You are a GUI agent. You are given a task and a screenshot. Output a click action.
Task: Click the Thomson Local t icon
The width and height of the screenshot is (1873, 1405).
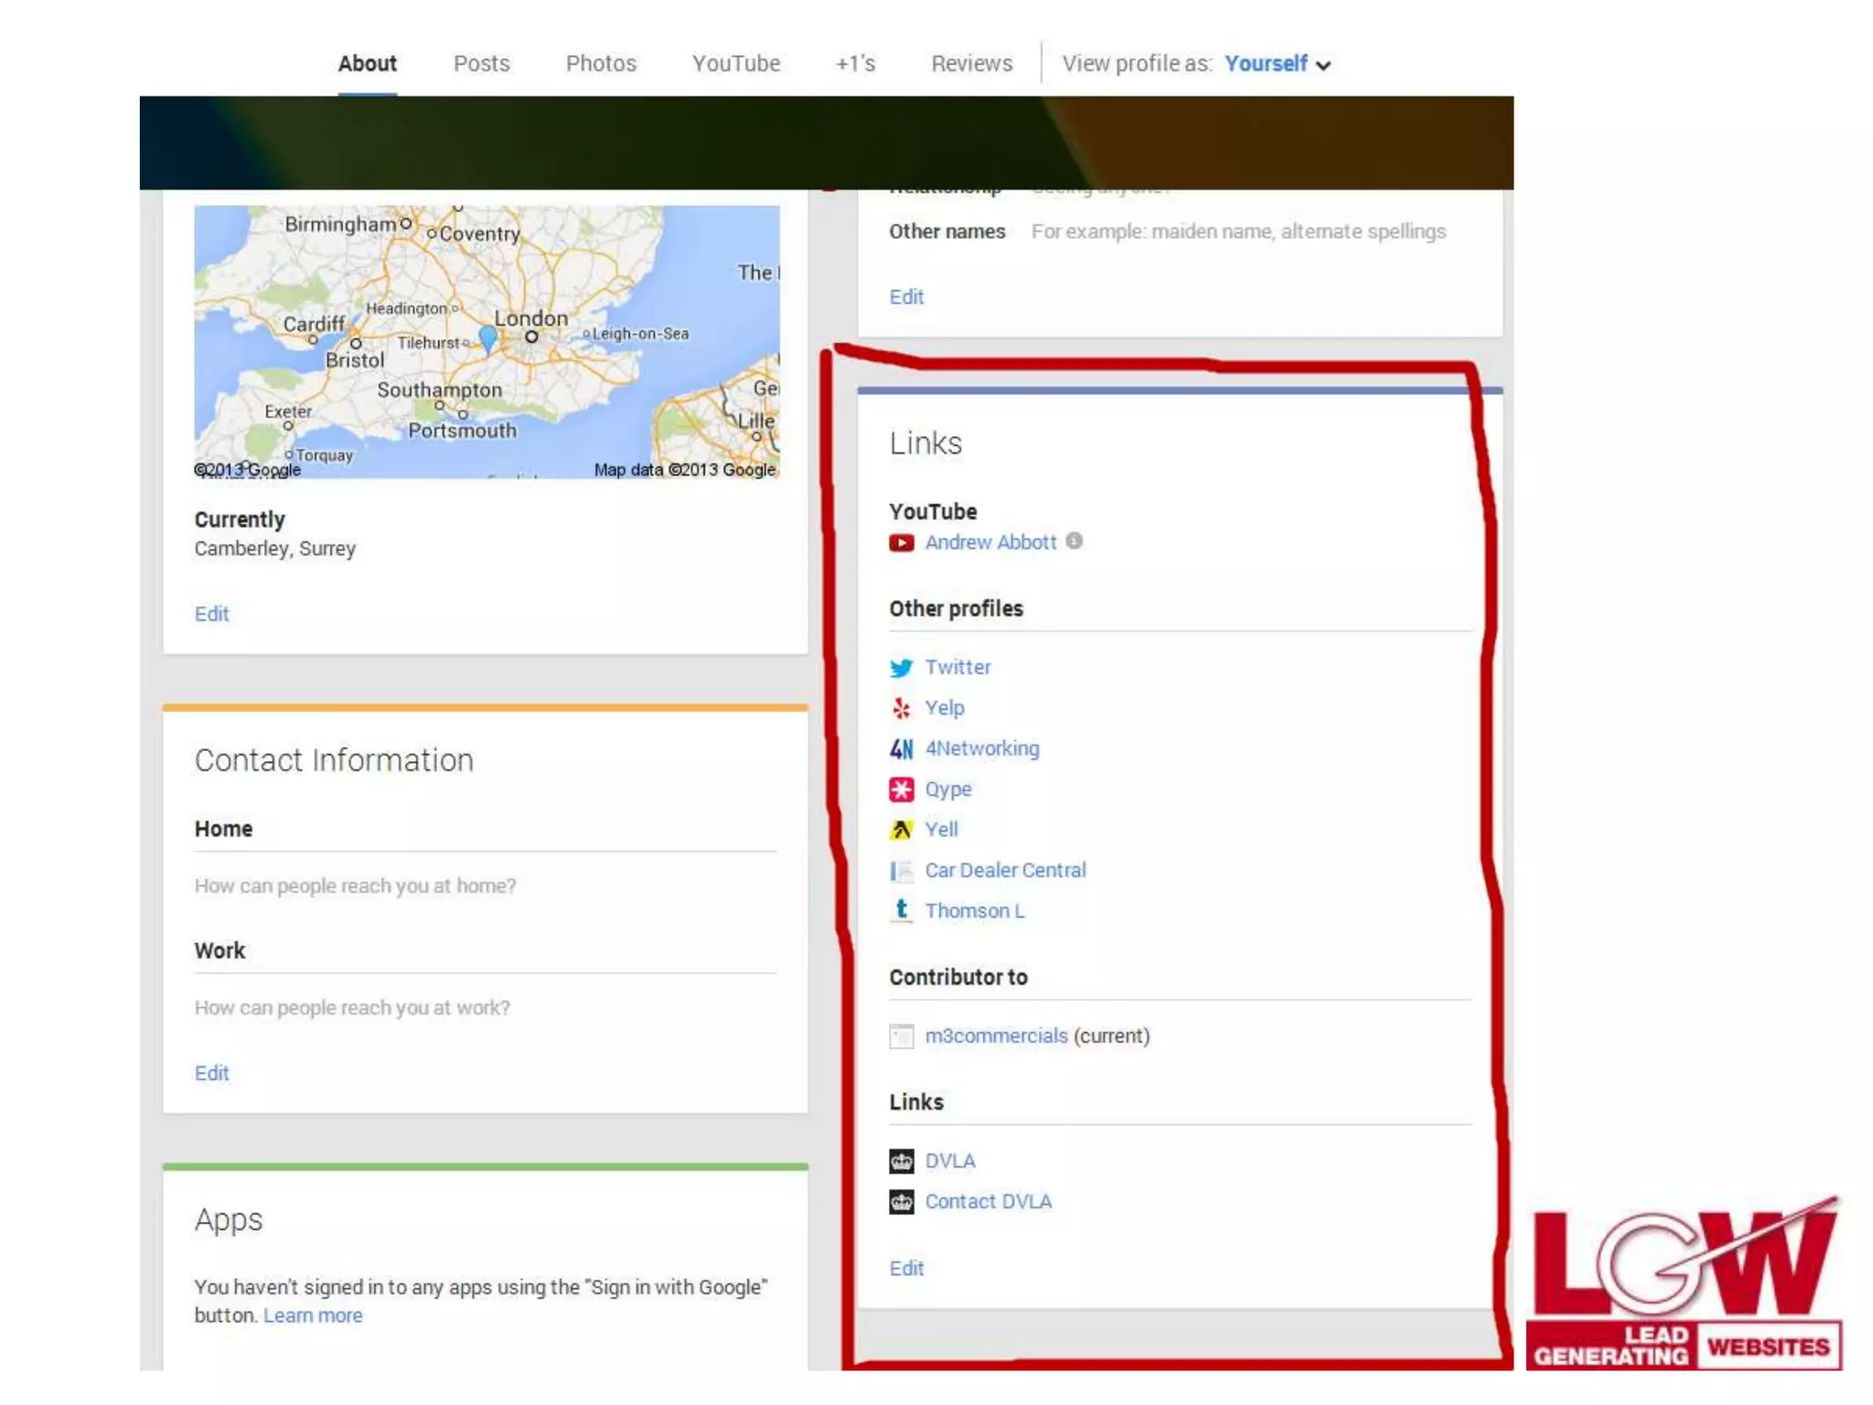[901, 910]
